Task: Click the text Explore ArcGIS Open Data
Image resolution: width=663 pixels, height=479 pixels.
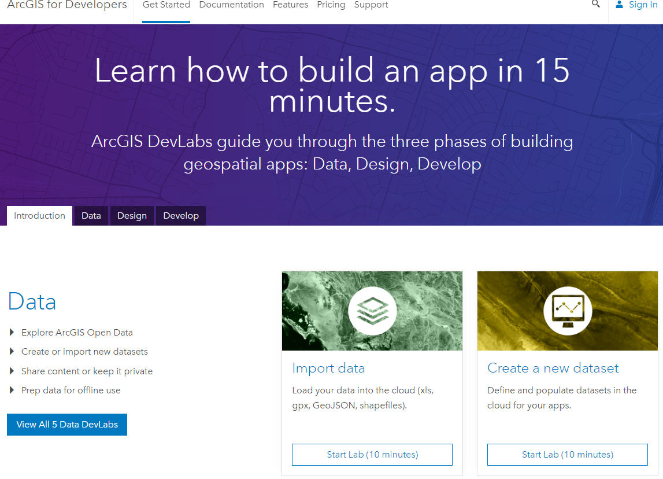Action: [x=77, y=333]
